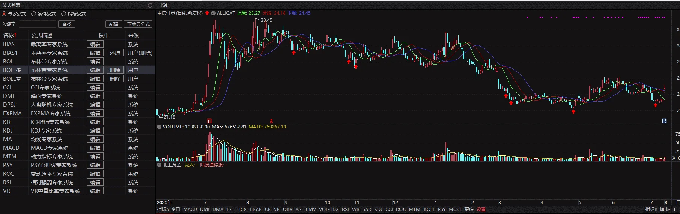Click 编辑 for the VR formula

tap(95, 191)
